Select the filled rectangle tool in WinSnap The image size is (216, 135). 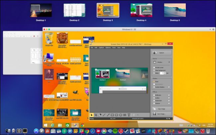(x=125, y=115)
